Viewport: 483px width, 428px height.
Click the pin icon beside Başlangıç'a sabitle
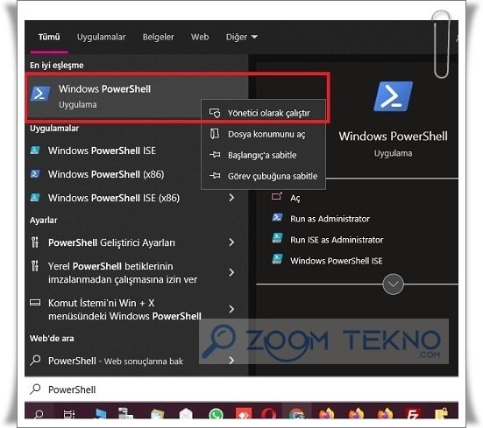[x=215, y=155]
